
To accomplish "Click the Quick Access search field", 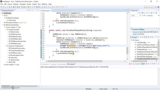I will 149,7.
